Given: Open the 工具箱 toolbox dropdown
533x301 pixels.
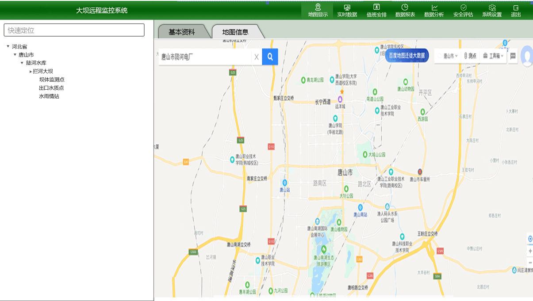Looking at the screenshot, I should [493, 56].
